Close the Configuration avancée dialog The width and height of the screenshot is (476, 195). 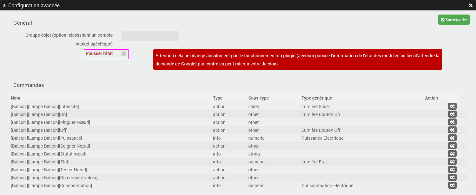471,5
